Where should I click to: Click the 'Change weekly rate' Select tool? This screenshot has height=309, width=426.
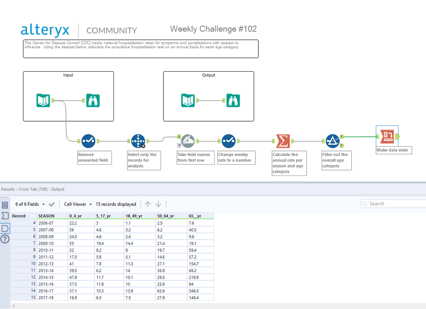click(x=229, y=141)
